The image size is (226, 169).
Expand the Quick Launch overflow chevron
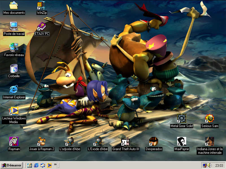coord(55,164)
